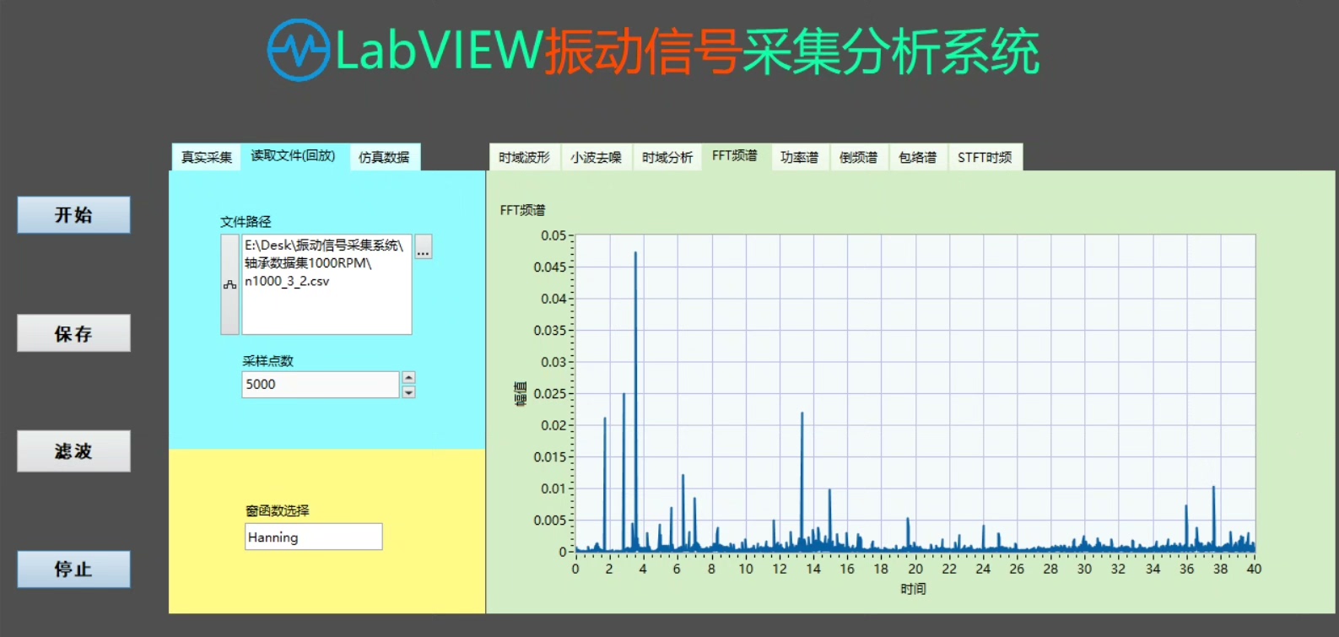Switch to the 时域波形 tab

[524, 157]
